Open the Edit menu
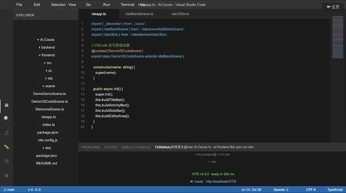 pyautogui.click(x=37, y=5)
